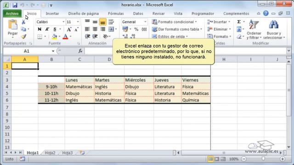Decrease font size with smaller A icon
This screenshot has width=294, height=165.
click(x=76, y=29)
